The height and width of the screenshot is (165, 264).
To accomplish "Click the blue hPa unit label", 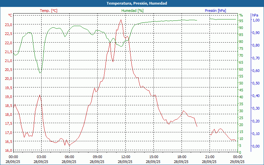I will (x=255, y=15).
